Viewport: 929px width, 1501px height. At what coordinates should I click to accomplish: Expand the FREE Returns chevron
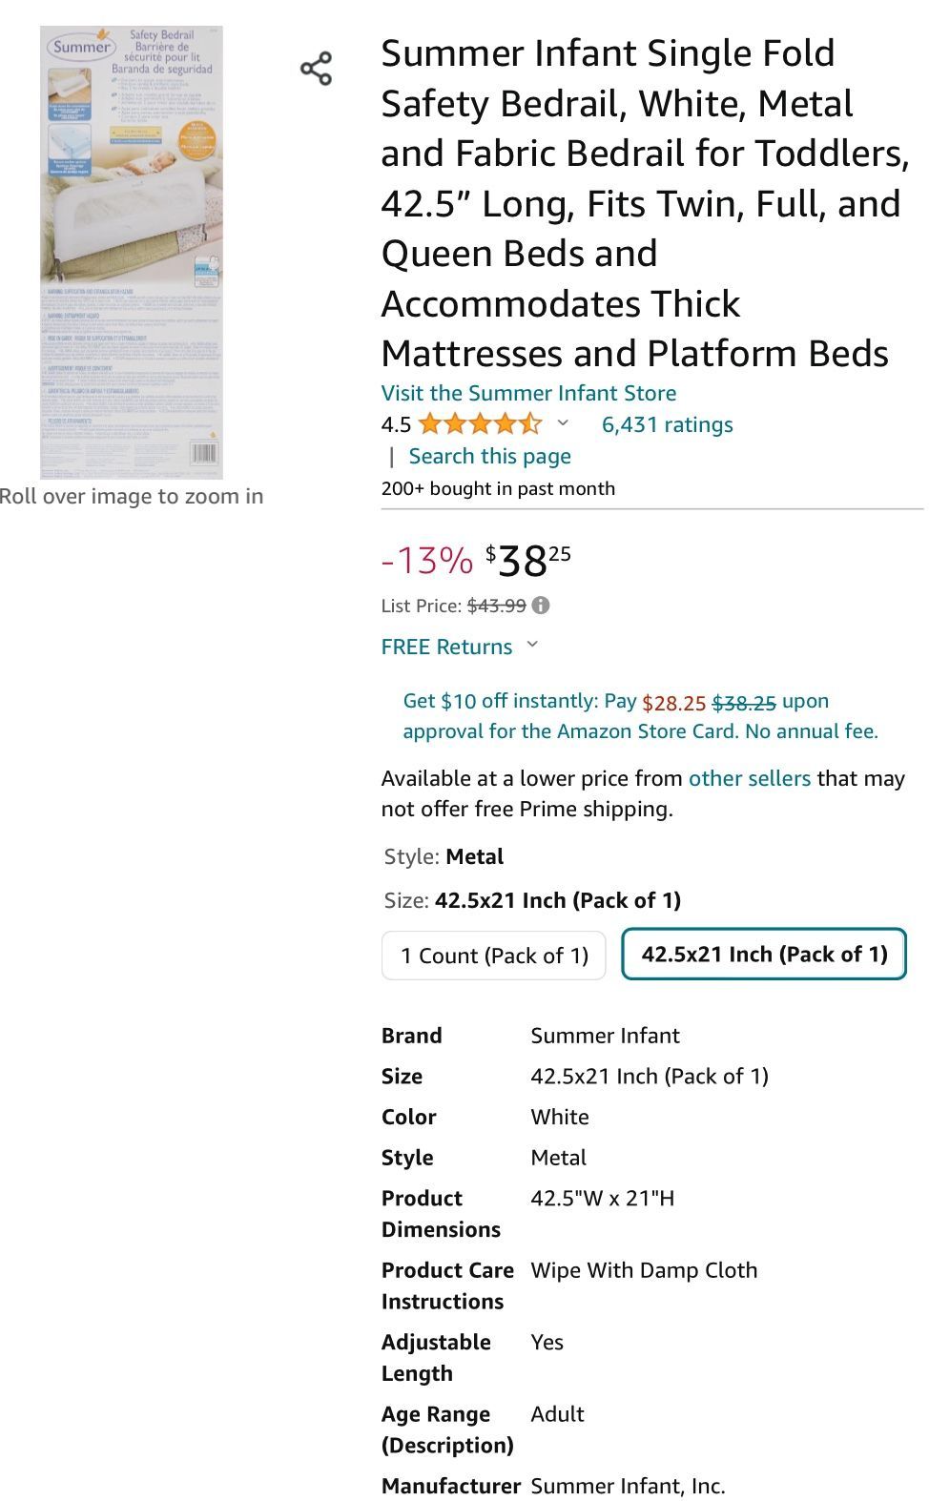point(532,646)
